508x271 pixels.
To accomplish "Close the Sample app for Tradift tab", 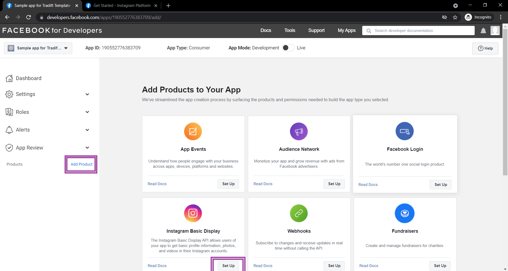I will (77, 6).
